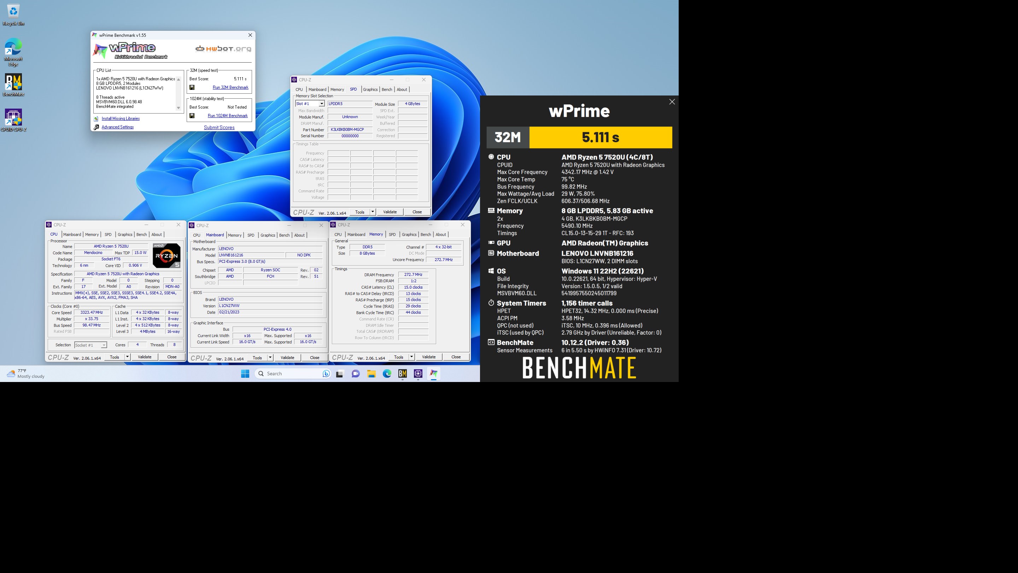The image size is (1018, 573).
Task: Launch the BenchMate desktop shortcut
Action: [x=13, y=85]
